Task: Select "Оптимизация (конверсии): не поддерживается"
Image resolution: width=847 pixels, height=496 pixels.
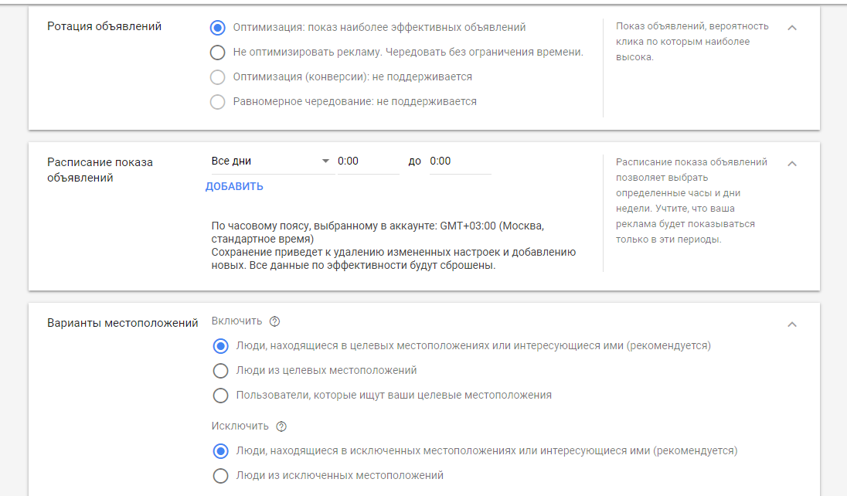Action: (x=217, y=76)
